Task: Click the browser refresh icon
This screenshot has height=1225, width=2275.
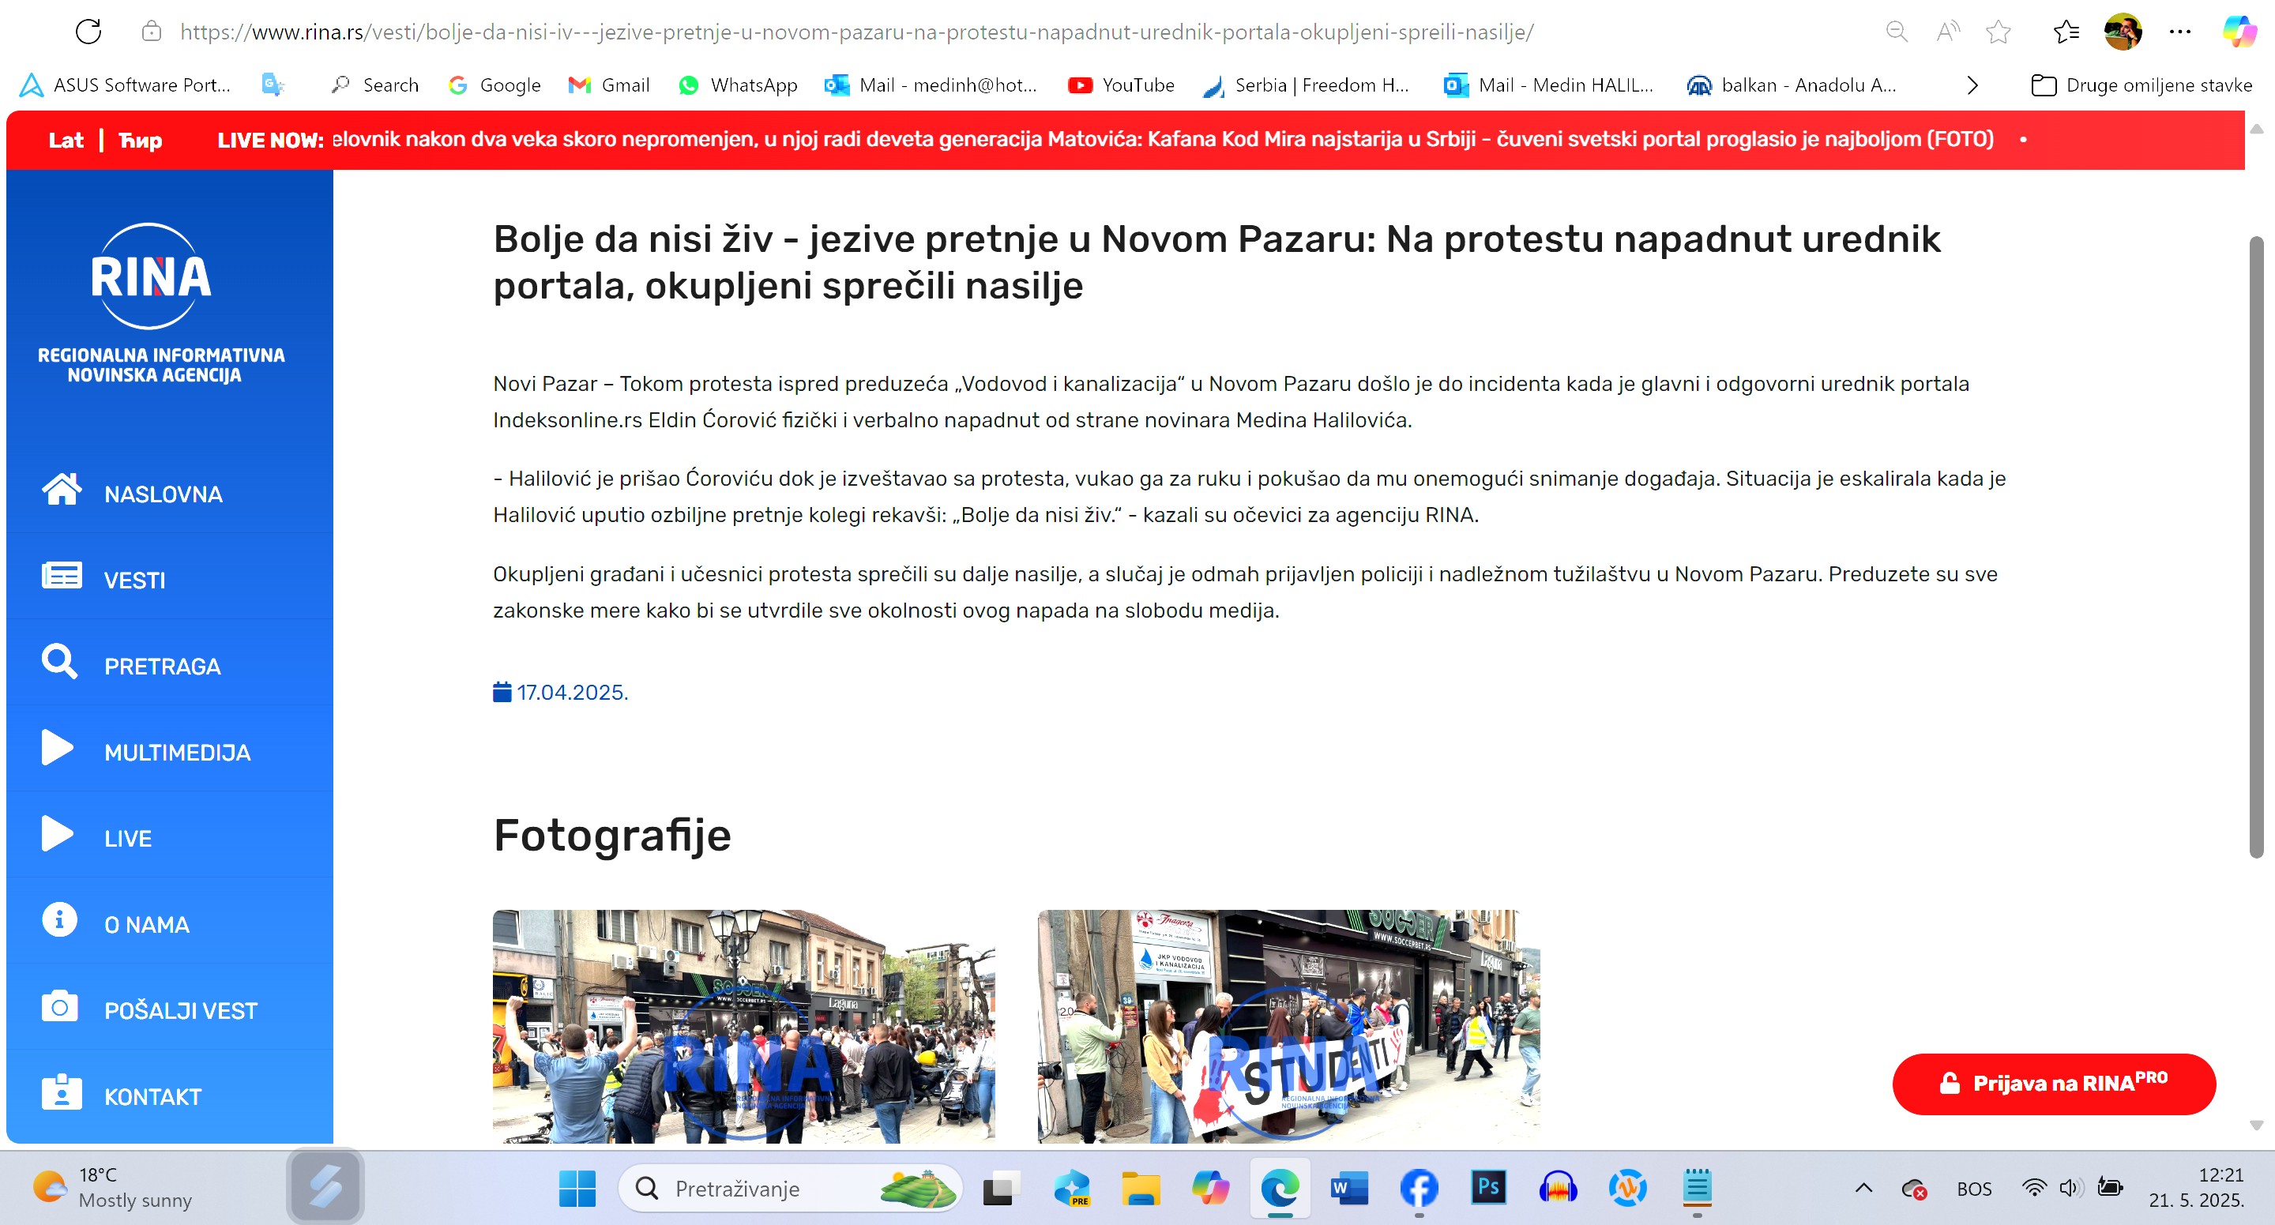Action: tap(88, 32)
